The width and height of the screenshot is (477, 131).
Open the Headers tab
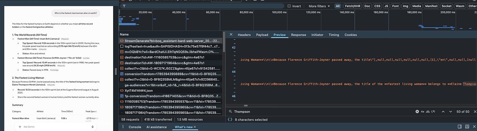click(x=244, y=35)
